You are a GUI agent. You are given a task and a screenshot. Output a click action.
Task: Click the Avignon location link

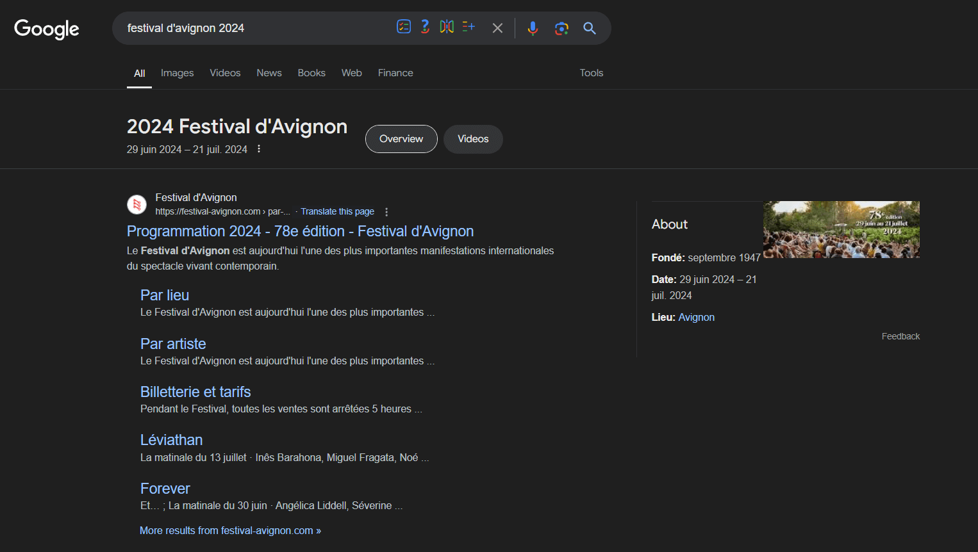pyautogui.click(x=696, y=318)
